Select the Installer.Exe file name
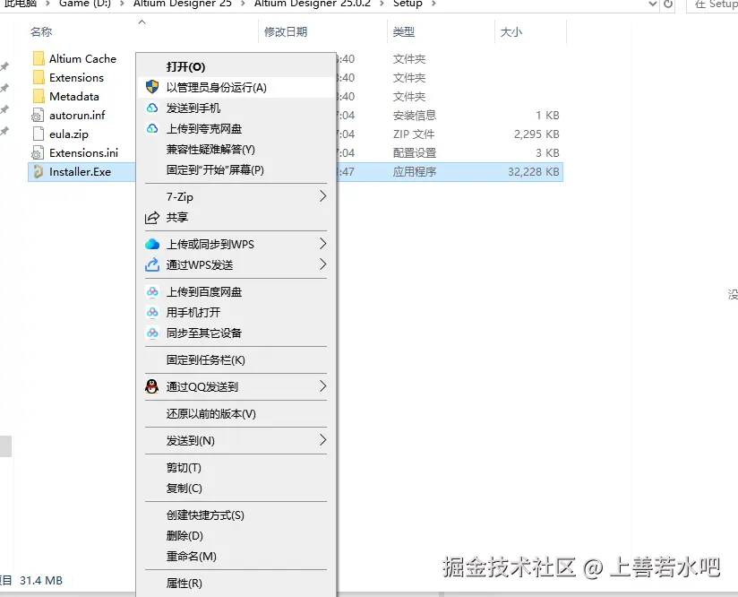Image resolution: width=738 pixels, height=597 pixels. point(80,172)
